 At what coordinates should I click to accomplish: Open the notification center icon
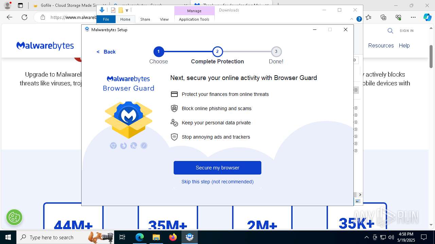[424, 237]
